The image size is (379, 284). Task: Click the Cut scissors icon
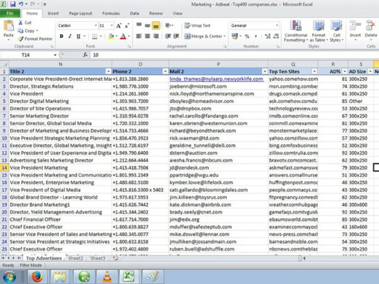tap(20, 22)
